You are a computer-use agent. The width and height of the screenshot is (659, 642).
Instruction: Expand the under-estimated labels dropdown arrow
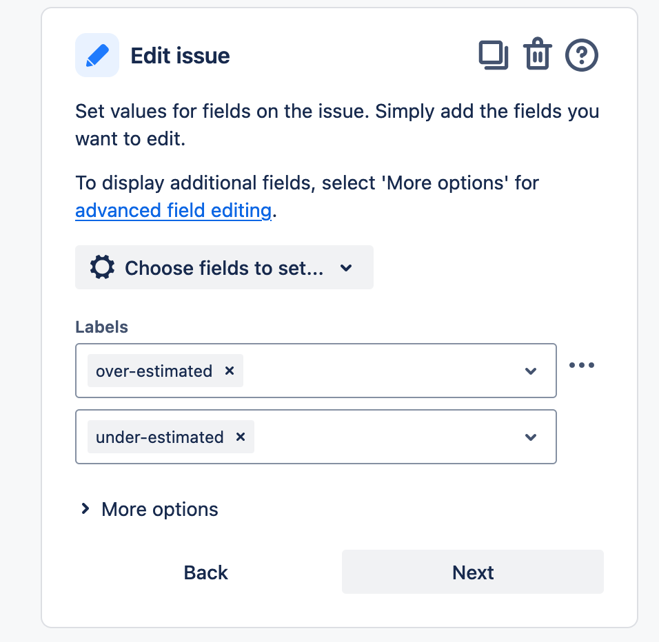531,437
